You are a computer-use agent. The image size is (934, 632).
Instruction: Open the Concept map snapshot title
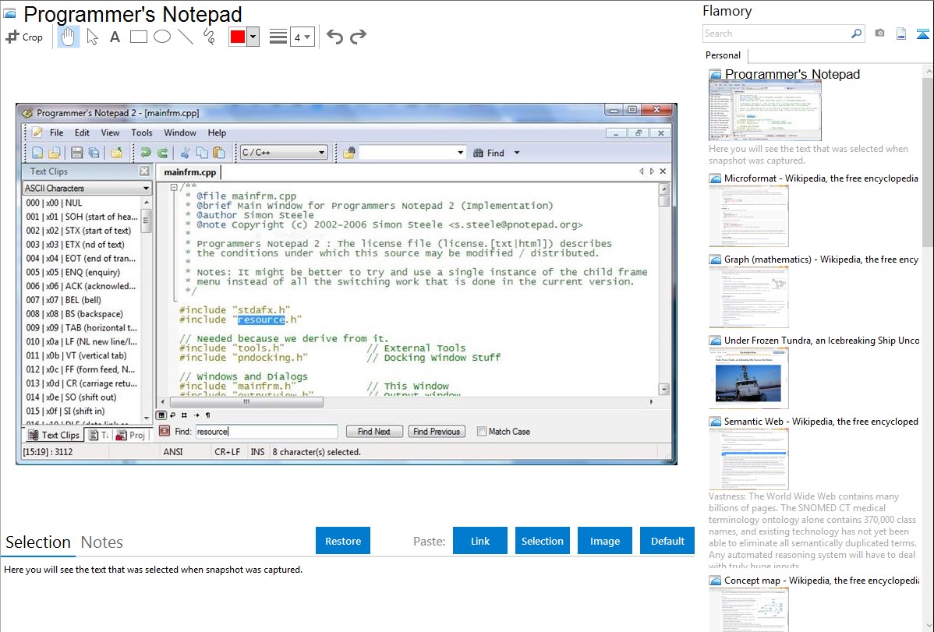(x=821, y=580)
